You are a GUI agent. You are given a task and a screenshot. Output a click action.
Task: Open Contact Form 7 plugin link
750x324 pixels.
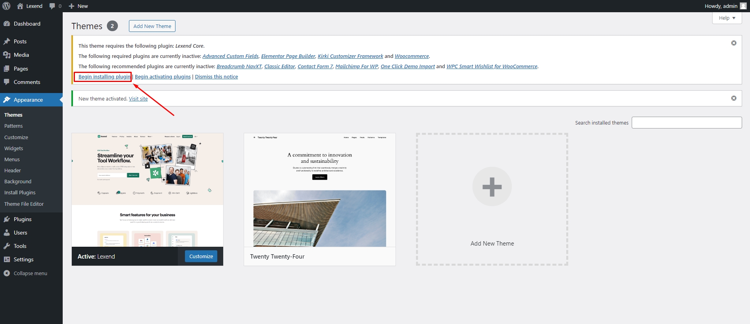click(x=315, y=66)
